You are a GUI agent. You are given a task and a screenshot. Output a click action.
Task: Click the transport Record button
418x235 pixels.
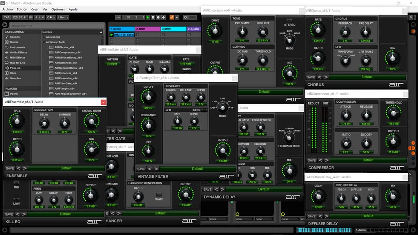[158, 17]
